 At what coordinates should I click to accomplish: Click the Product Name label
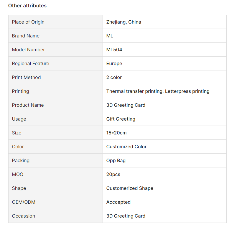point(28,105)
